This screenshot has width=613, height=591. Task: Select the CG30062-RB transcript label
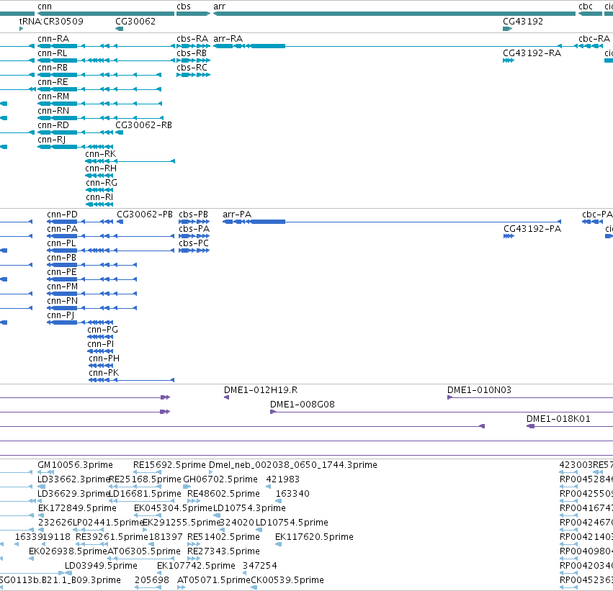click(143, 125)
